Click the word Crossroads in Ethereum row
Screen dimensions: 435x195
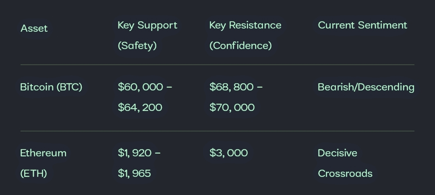[x=345, y=174]
